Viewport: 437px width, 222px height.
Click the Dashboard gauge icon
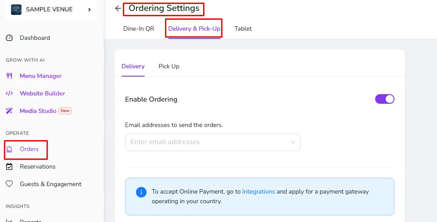click(9, 38)
